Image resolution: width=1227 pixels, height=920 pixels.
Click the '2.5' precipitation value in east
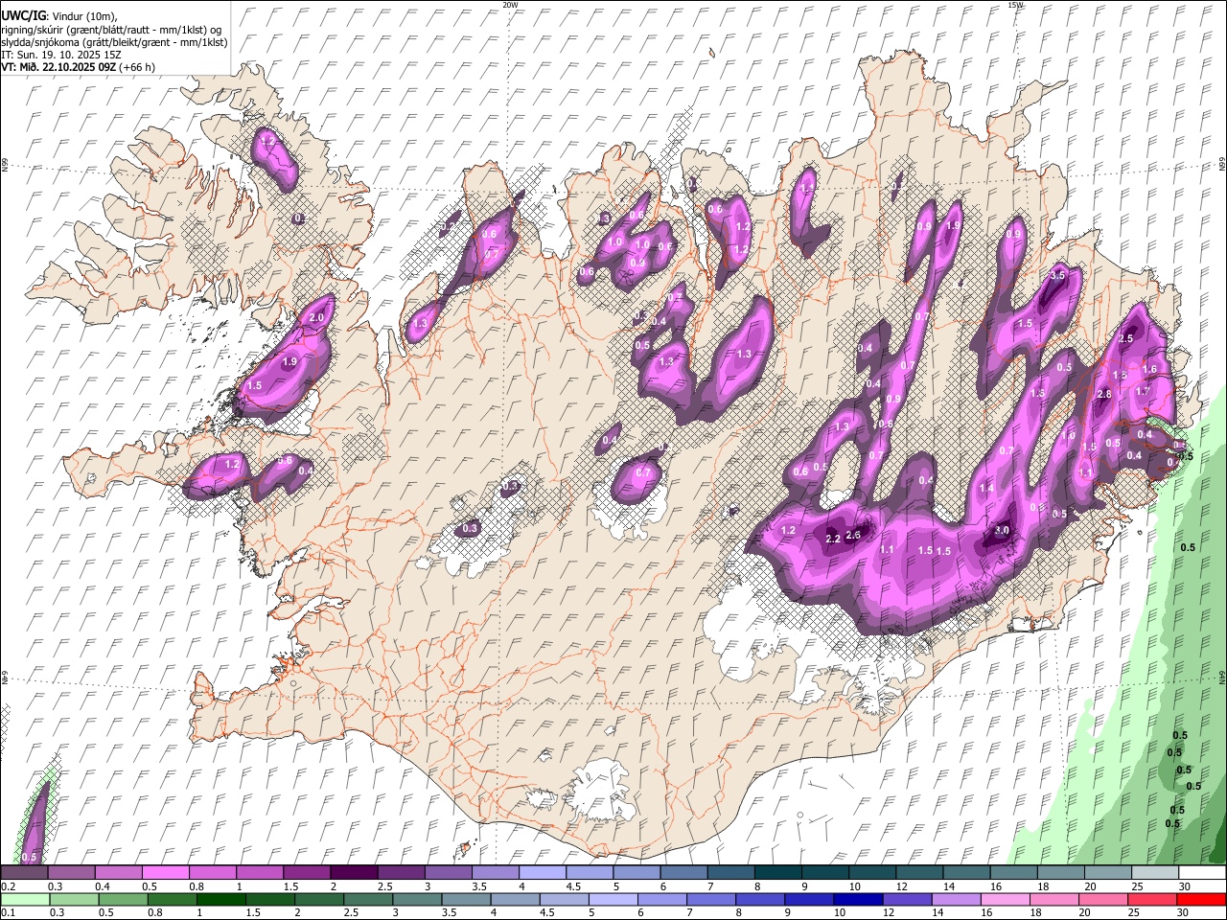(x=1126, y=338)
